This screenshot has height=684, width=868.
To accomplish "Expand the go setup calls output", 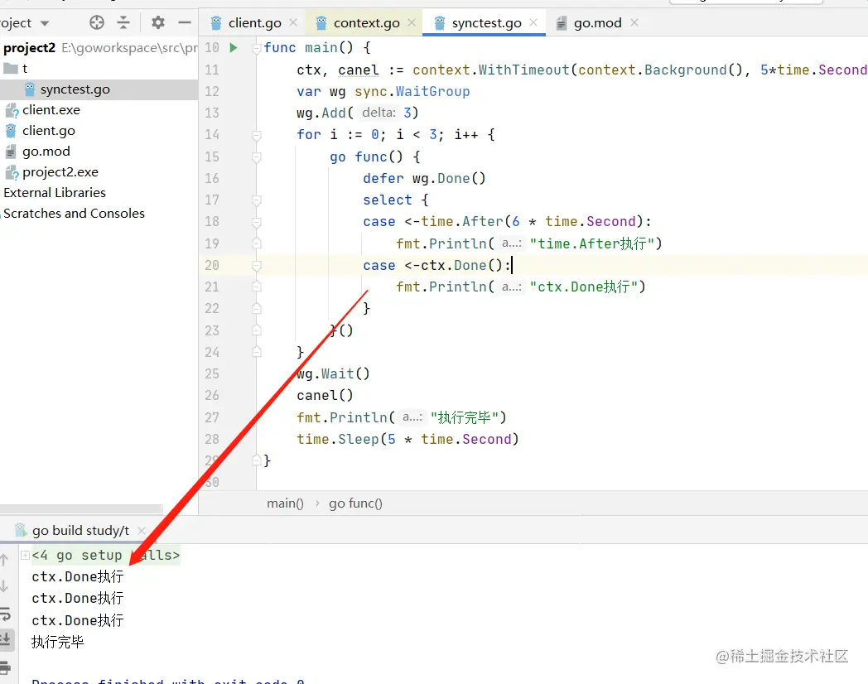I will [x=26, y=555].
